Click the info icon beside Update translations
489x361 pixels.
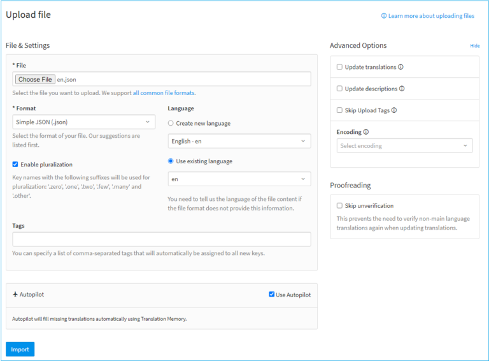[x=400, y=67]
